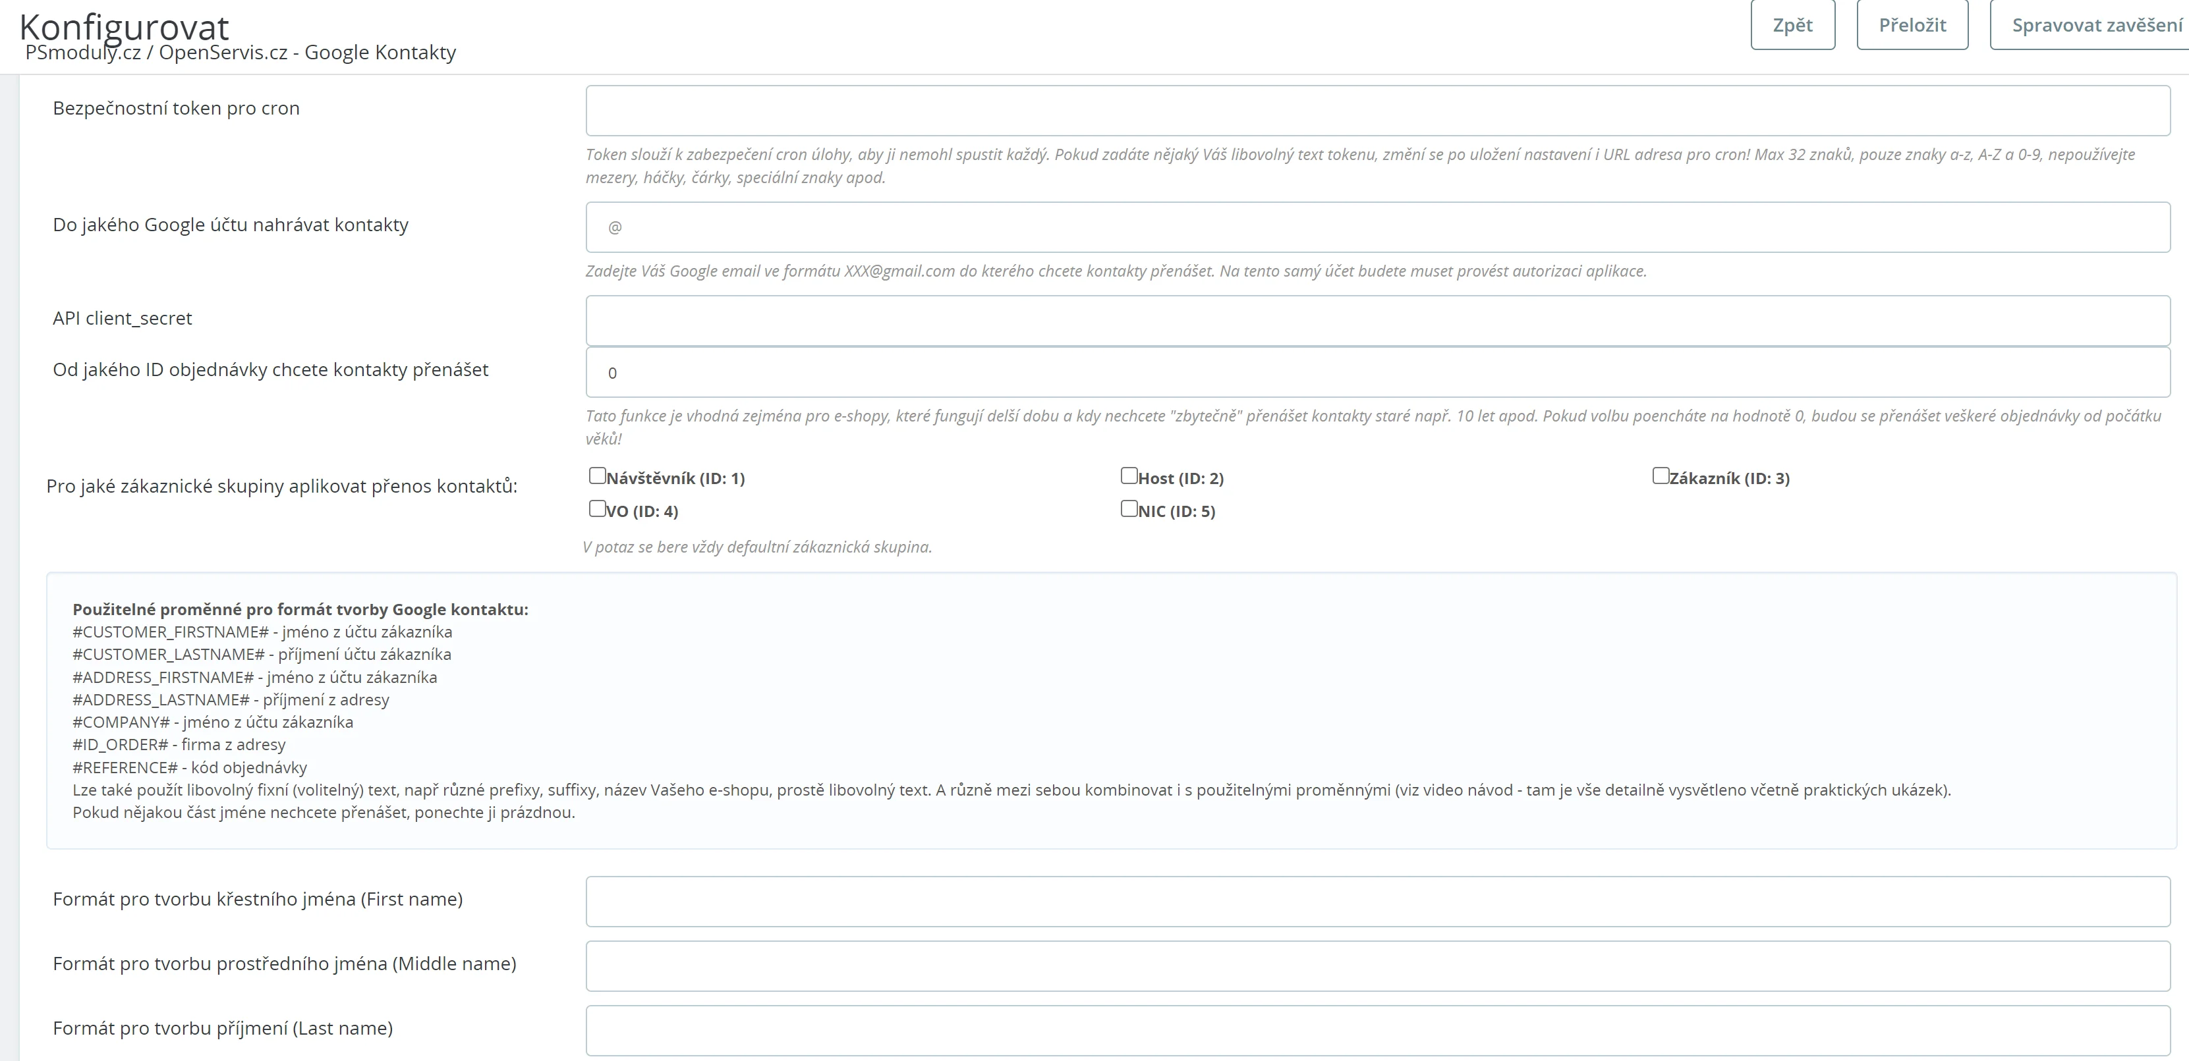Focus the Bezpečnostní token pro cron field

click(x=1377, y=111)
